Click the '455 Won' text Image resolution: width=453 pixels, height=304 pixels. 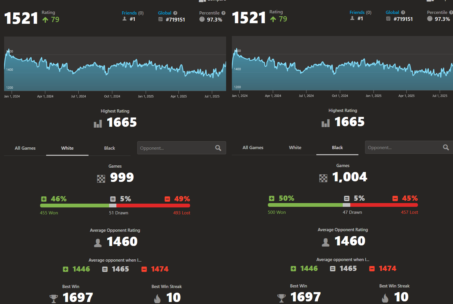pos(49,213)
